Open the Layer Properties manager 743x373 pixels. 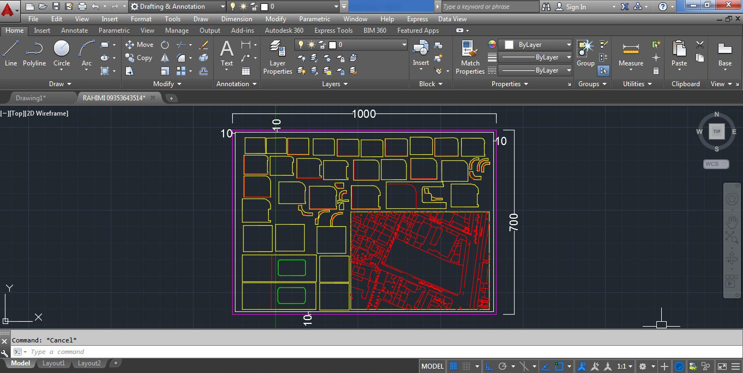coord(277,57)
